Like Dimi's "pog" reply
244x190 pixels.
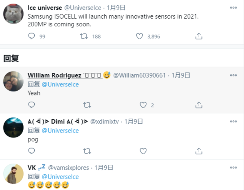(143, 151)
